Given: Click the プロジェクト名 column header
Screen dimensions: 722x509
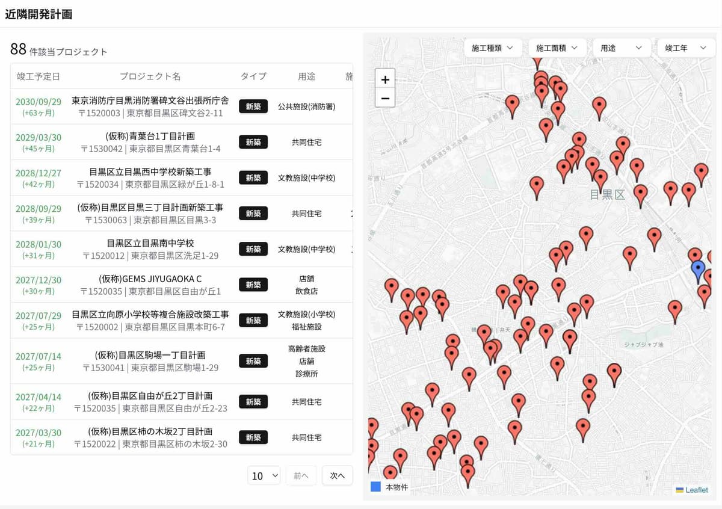Looking at the screenshot, I should pyautogui.click(x=150, y=76).
